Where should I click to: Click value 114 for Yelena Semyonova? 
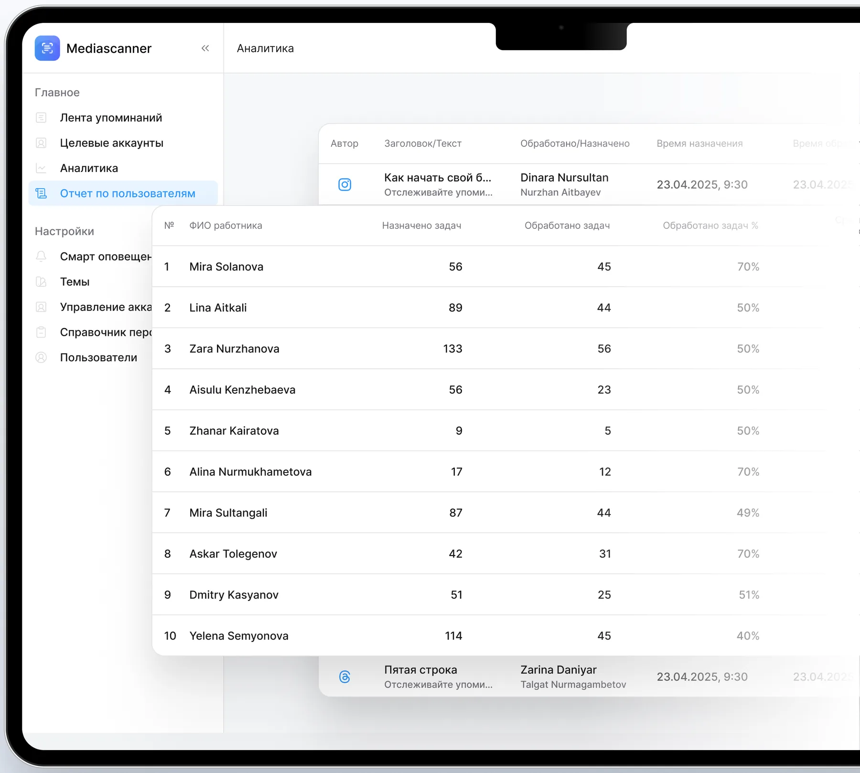click(x=453, y=636)
